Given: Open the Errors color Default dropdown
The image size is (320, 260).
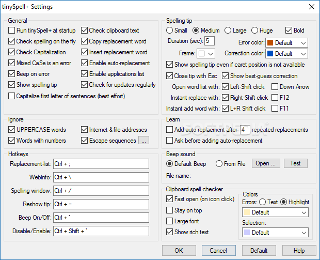Looking at the screenshot, I should click(275, 212).
